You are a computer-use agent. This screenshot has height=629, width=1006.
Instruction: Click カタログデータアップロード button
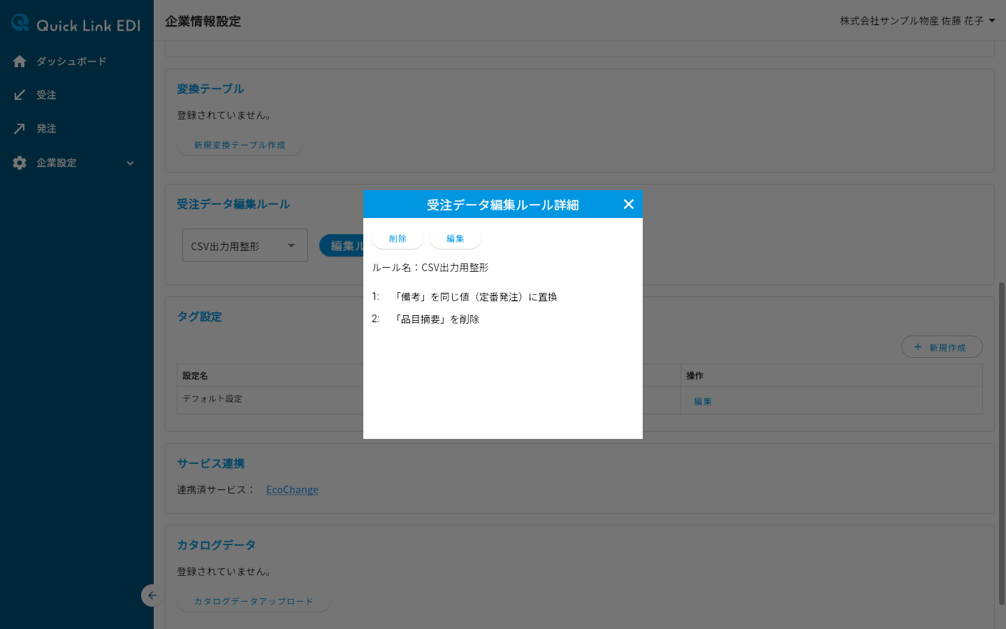click(x=254, y=601)
